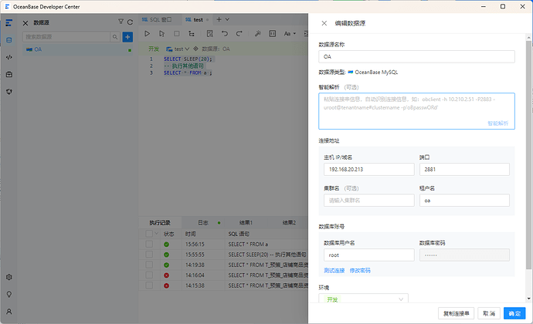Open the shield security icon in left sidebar
533x324 pixels.
click(9, 92)
